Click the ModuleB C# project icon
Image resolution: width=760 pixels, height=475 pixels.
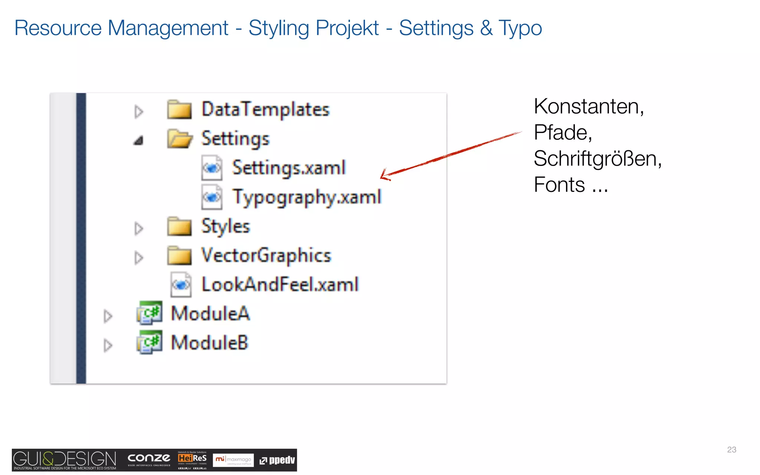(x=149, y=342)
